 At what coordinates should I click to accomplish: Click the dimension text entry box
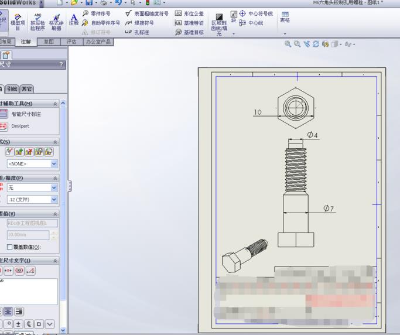[29, 292]
